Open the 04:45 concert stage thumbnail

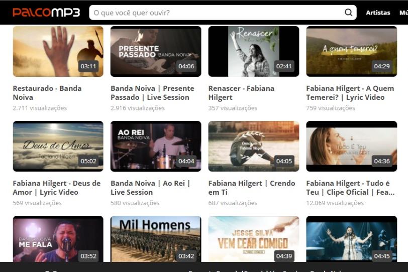coord(352,239)
